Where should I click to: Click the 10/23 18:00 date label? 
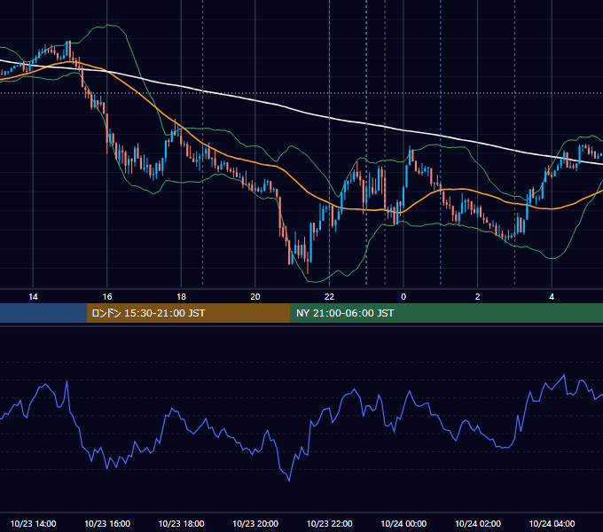click(x=181, y=523)
